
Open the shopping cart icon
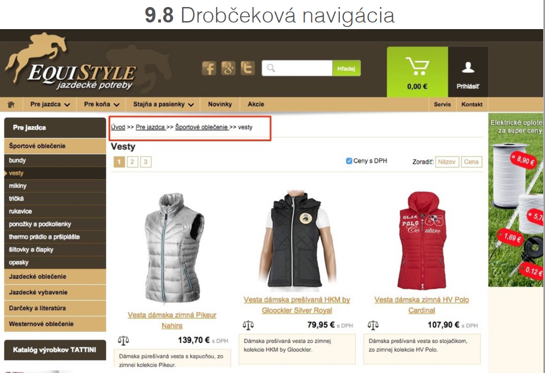tap(417, 66)
